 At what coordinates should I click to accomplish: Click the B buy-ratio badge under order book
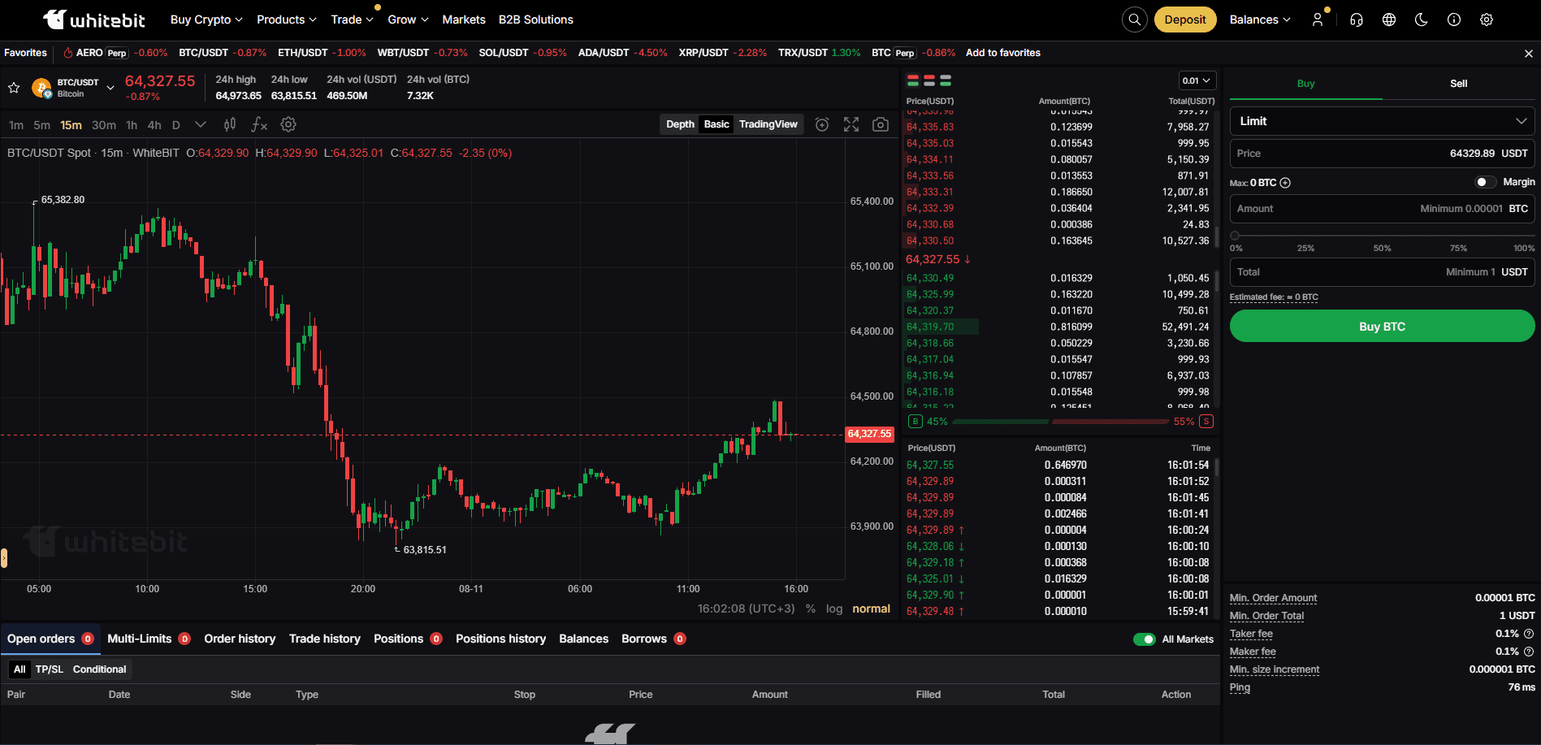point(916,422)
